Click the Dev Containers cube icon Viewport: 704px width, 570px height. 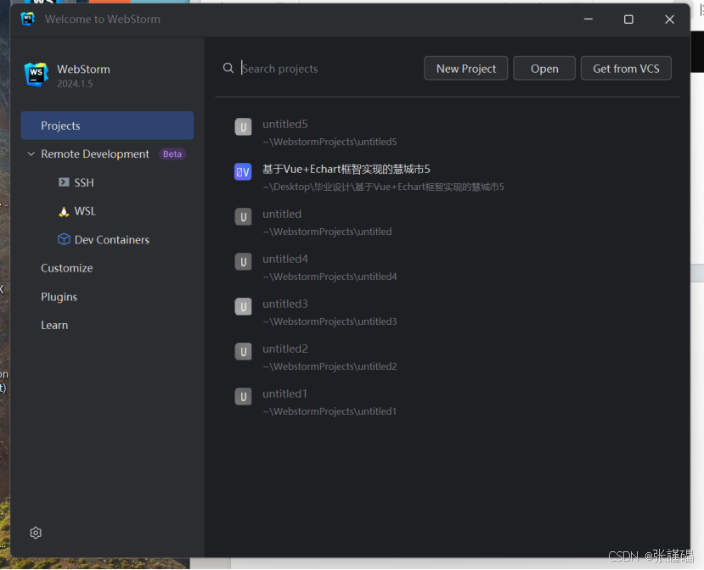(x=64, y=239)
